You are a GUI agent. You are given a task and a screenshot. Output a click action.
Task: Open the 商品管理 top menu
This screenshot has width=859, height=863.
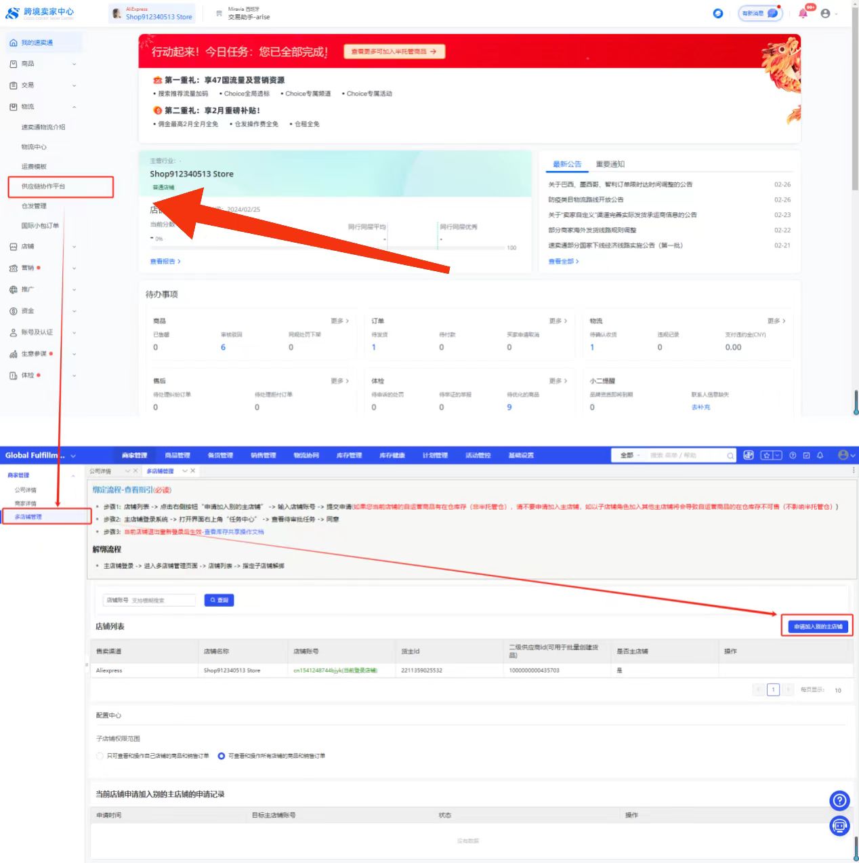point(177,456)
